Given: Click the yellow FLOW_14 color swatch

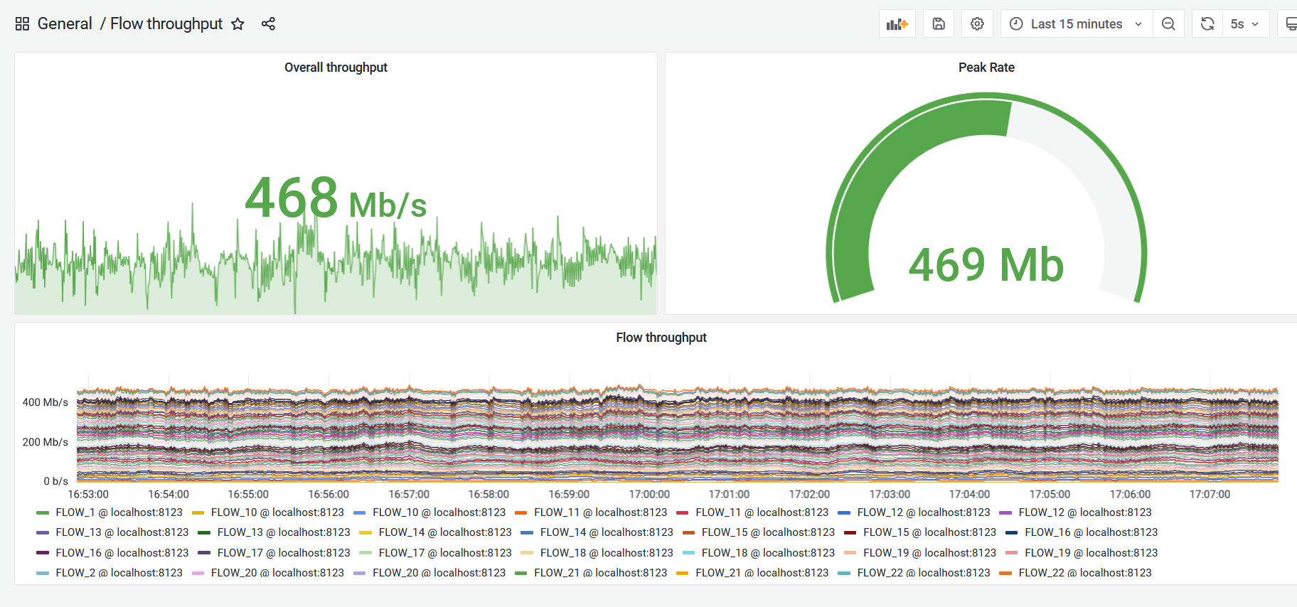Looking at the screenshot, I should (365, 532).
